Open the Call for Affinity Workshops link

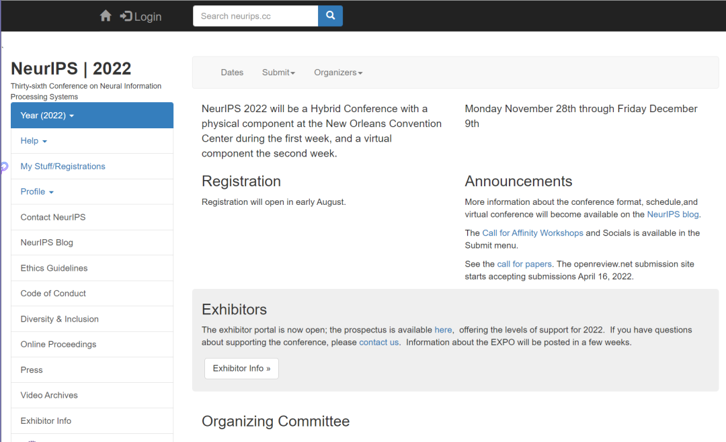(532, 233)
